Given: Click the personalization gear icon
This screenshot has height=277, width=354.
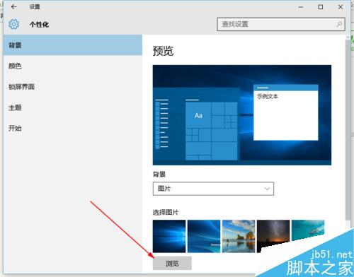Looking at the screenshot, I should click(13, 24).
